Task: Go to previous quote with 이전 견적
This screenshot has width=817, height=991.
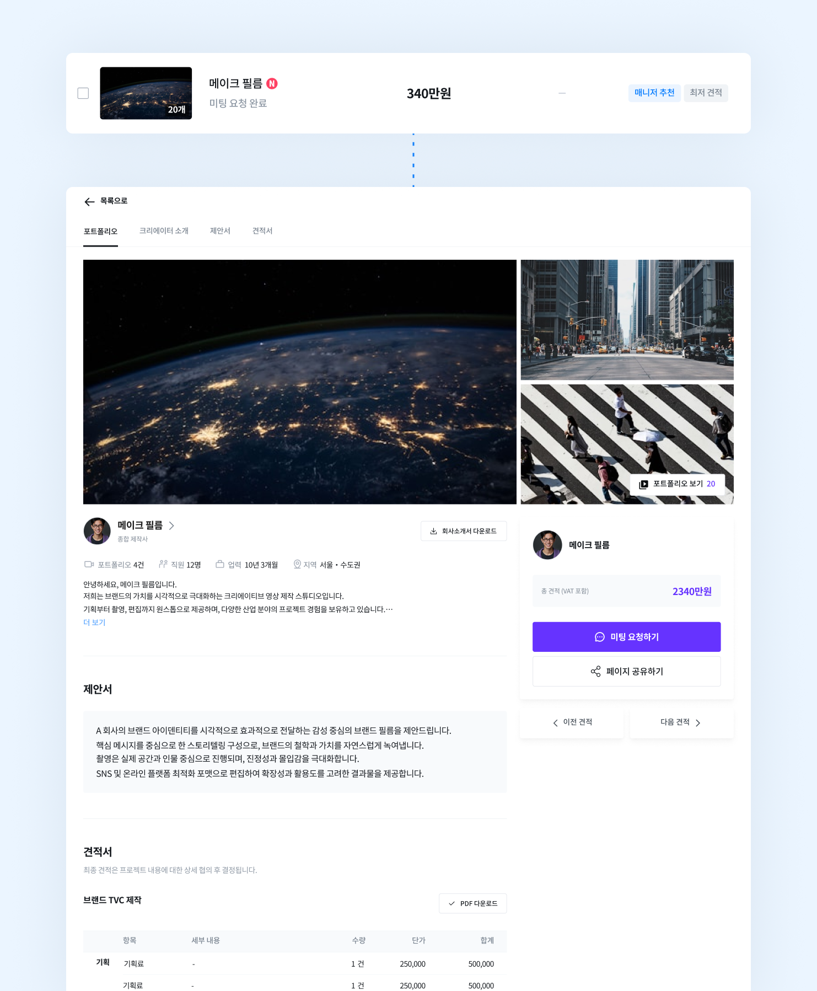Action: [572, 722]
